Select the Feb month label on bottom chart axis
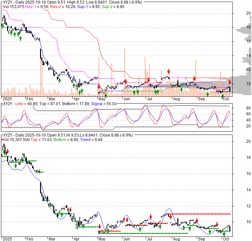The width and height of the screenshot is (252, 241). (29, 239)
